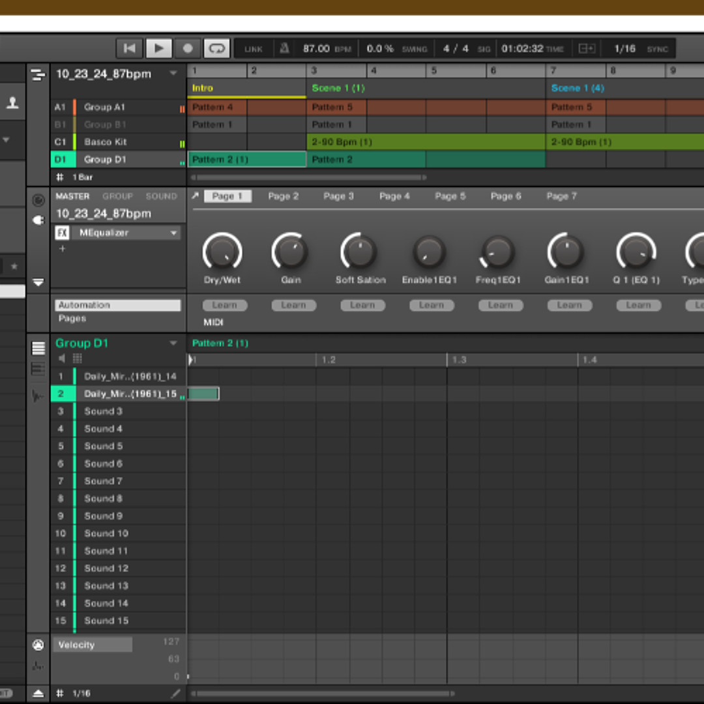Click Learn under Gain
Image resolution: width=704 pixels, height=704 pixels.
coord(293,305)
